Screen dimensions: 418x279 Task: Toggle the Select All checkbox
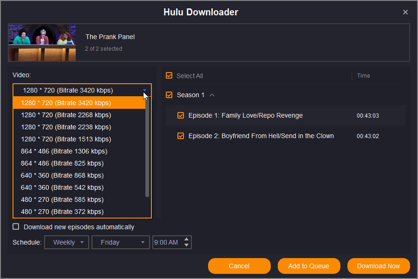[169, 75]
